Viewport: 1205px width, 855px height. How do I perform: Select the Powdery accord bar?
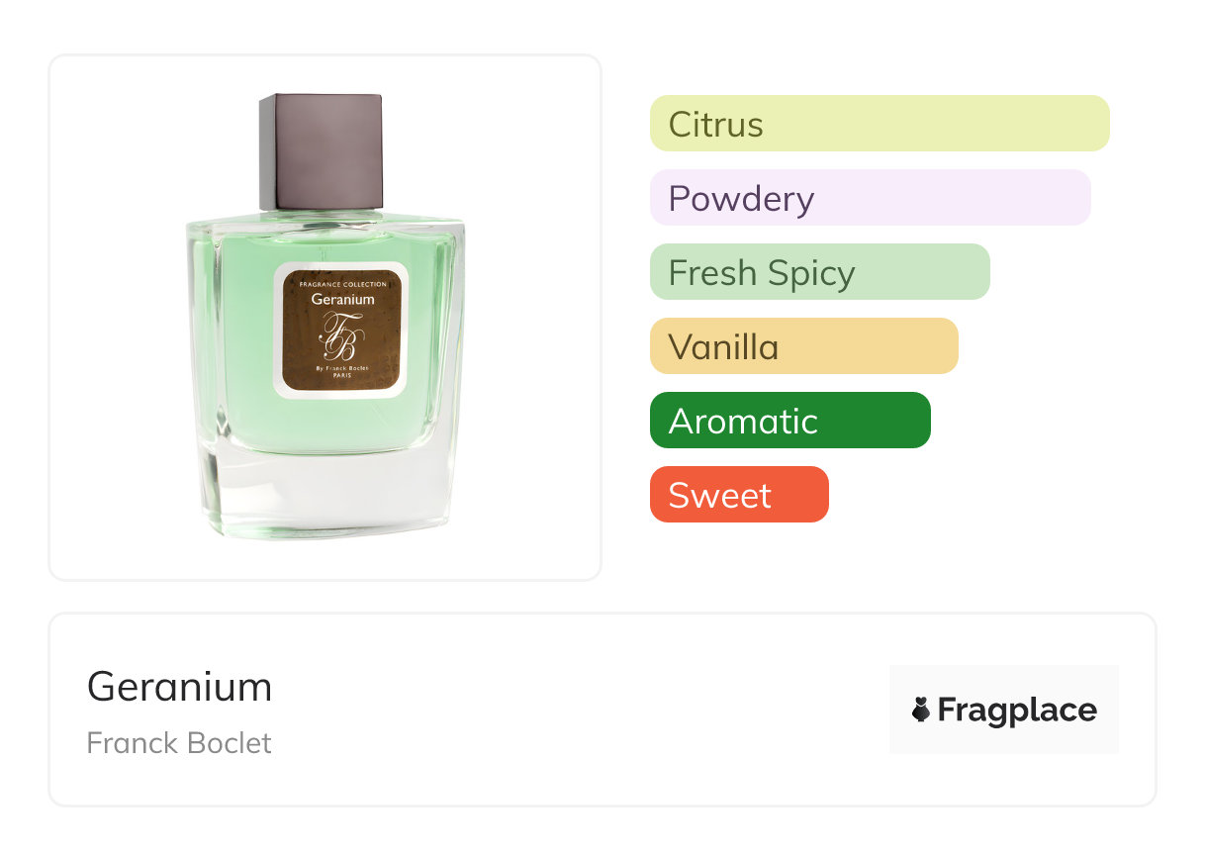[x=871, y=198]
